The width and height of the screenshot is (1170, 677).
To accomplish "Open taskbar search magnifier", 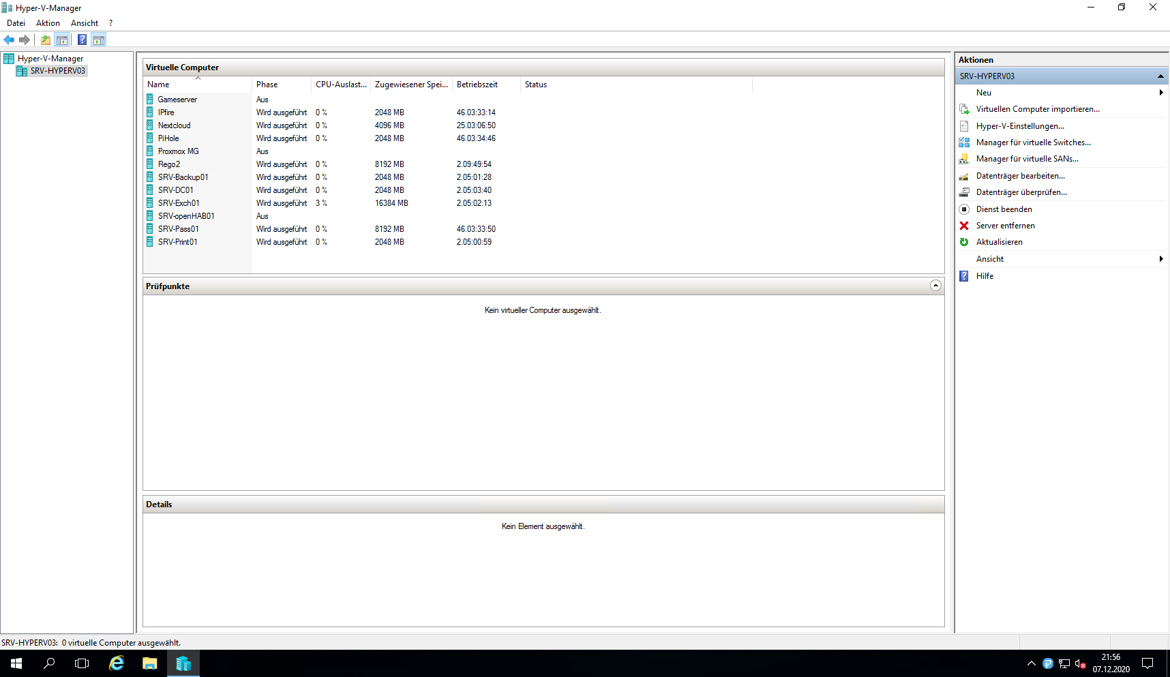I will [x=49, y=663].
